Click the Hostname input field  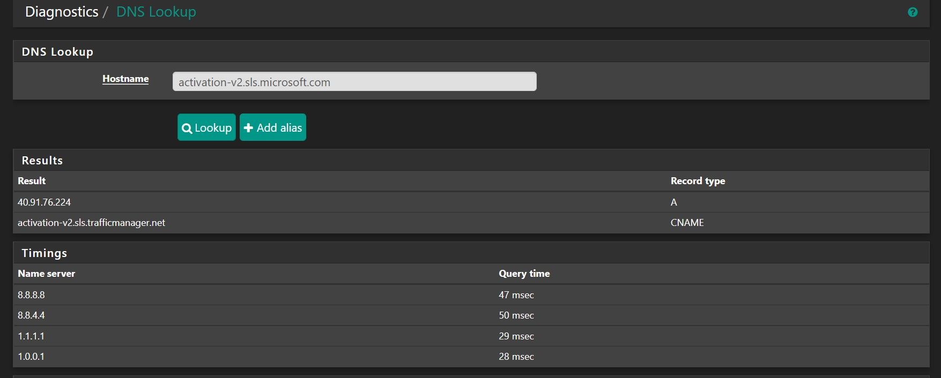click(x=354, y=82)
